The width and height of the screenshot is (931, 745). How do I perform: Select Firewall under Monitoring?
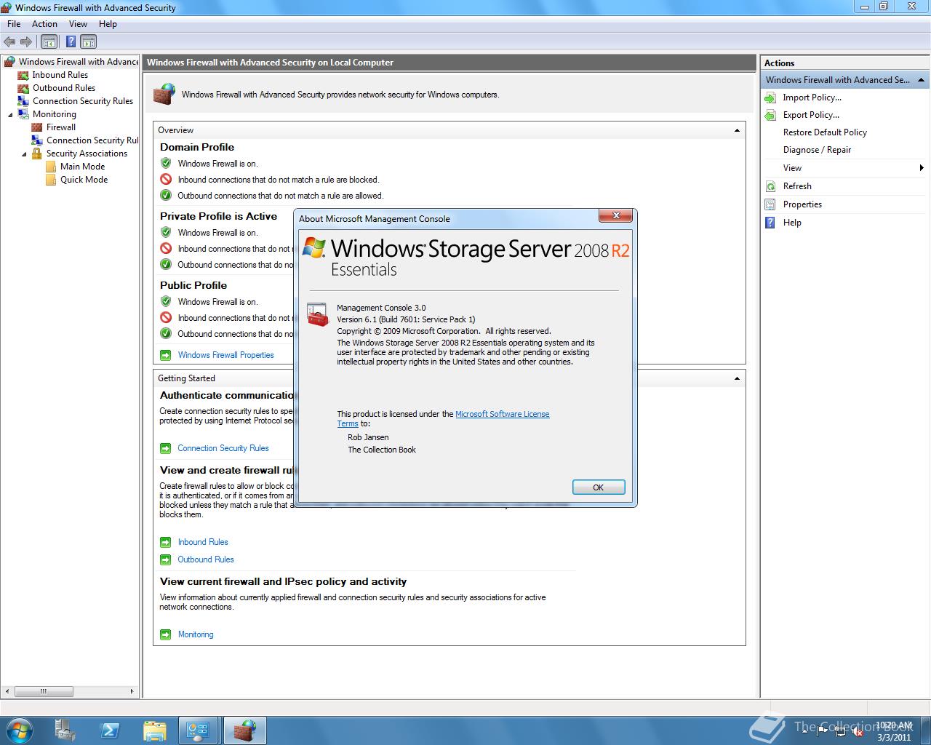(x=61, y=127)
